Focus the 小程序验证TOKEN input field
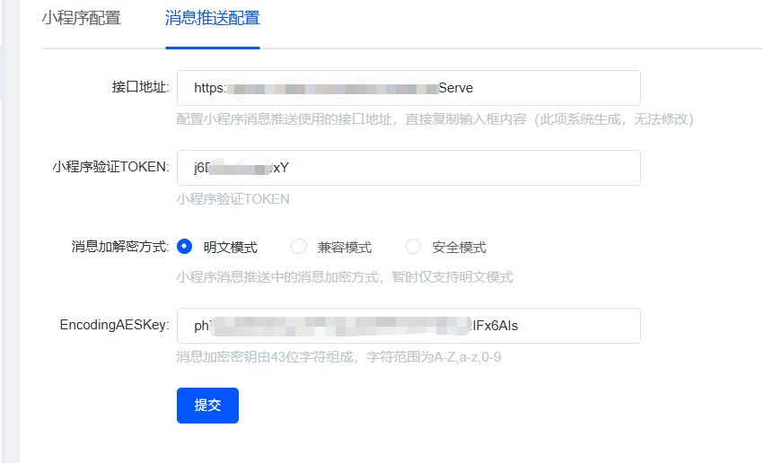 click(408, 168)
